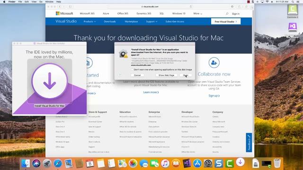The width and height of the screenshot is (303, 170).
Task: Open Launchpad from the Dock
Action: click(x=47, y=164)
